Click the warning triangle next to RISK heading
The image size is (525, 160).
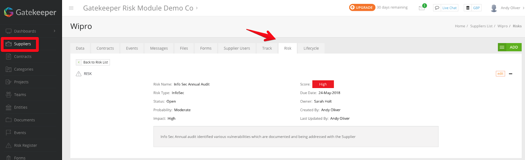pos(79,74)
